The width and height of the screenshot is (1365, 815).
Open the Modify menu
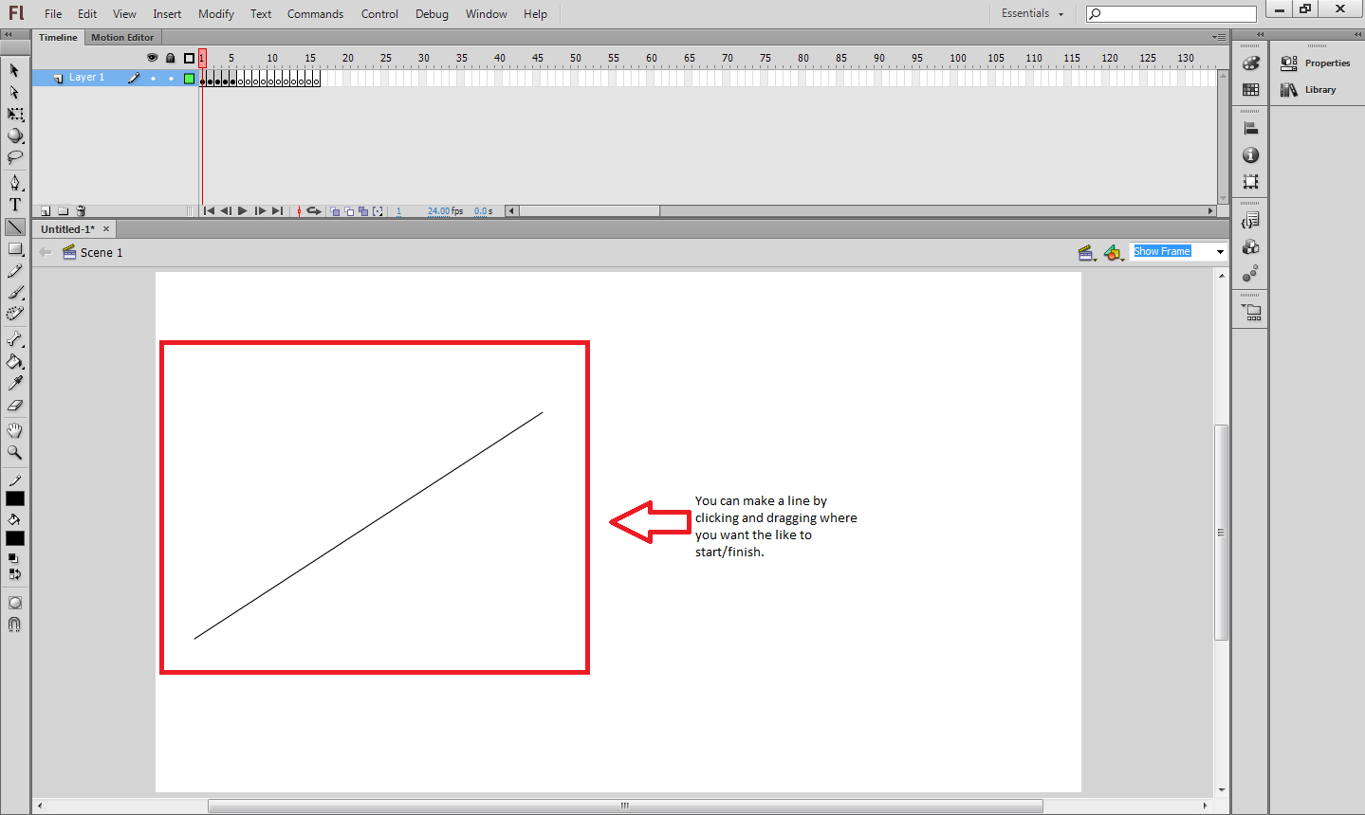point(215,13)
